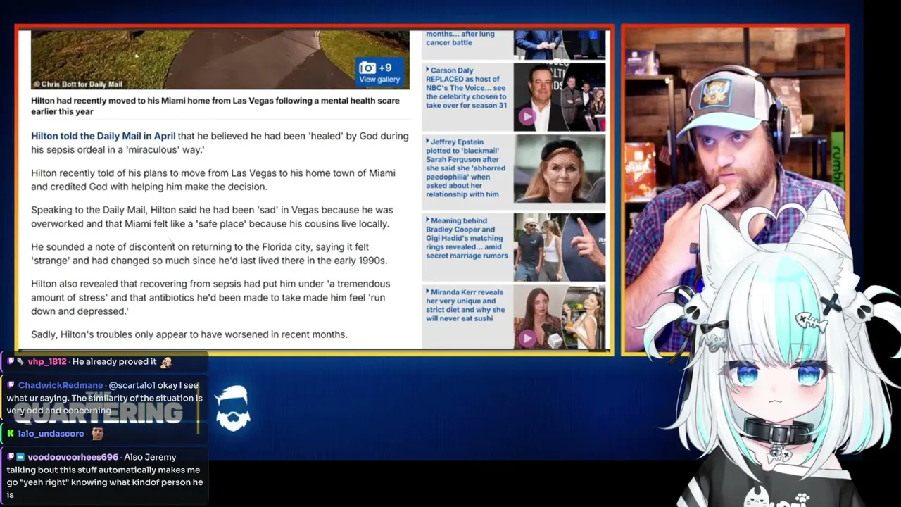The height and width of the screenshot is (507, 901).
Task: Open the Jeffrey Epstein blackmail headline
Action: point(465,168)
